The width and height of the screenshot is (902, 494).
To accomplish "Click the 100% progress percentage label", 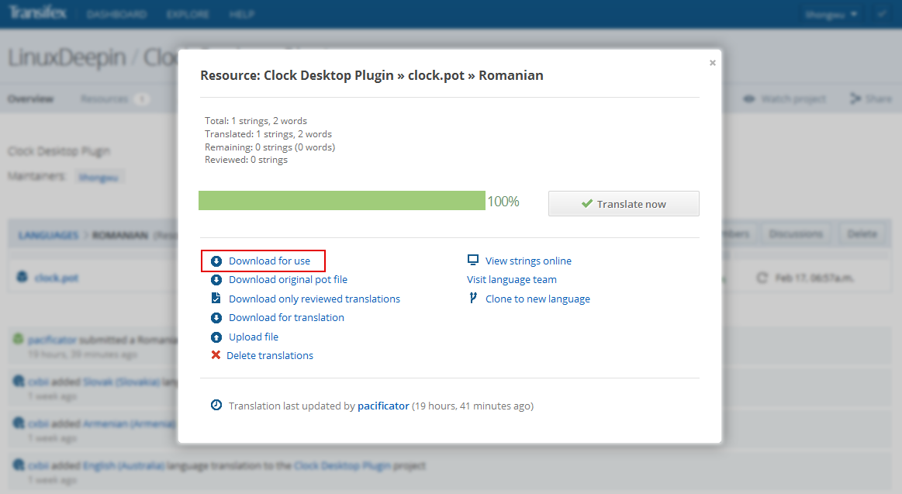I will tap(503, 202).
